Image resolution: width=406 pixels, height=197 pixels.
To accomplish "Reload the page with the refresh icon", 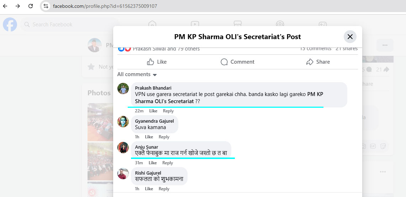I will 31,6.
